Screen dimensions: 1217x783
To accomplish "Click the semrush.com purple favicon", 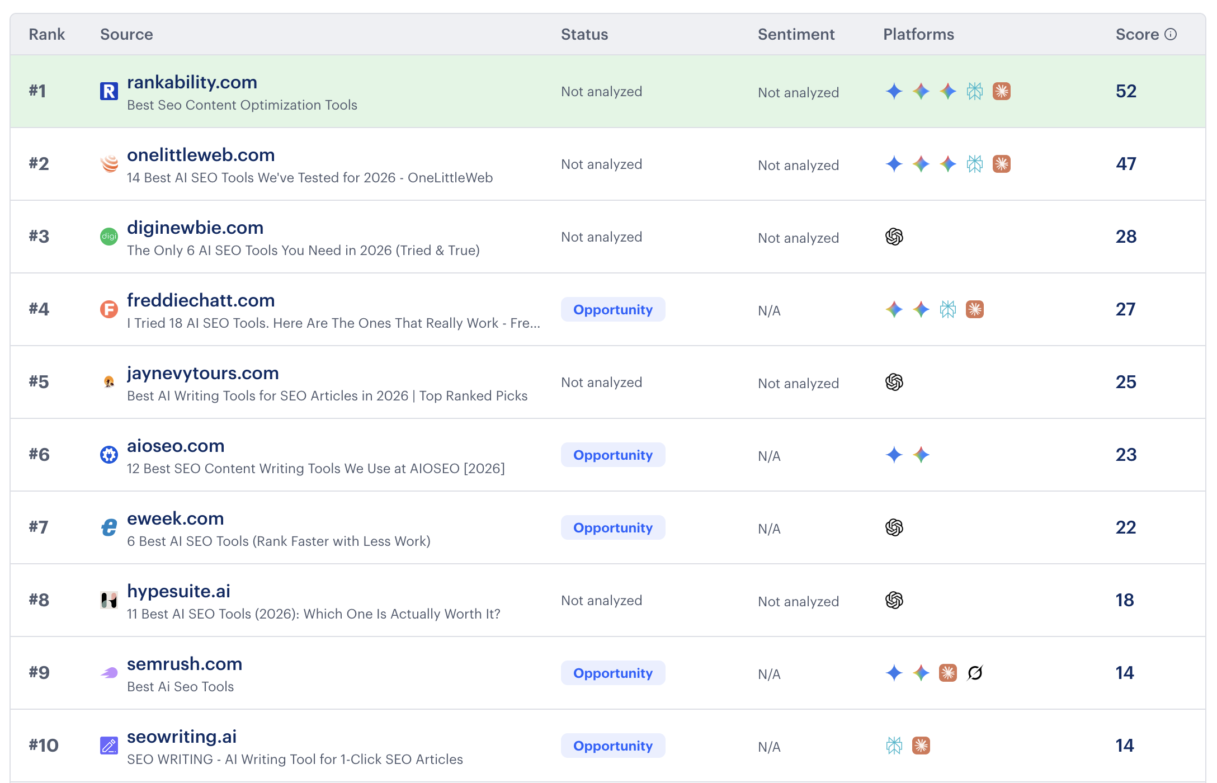I will tap(109, 673).
